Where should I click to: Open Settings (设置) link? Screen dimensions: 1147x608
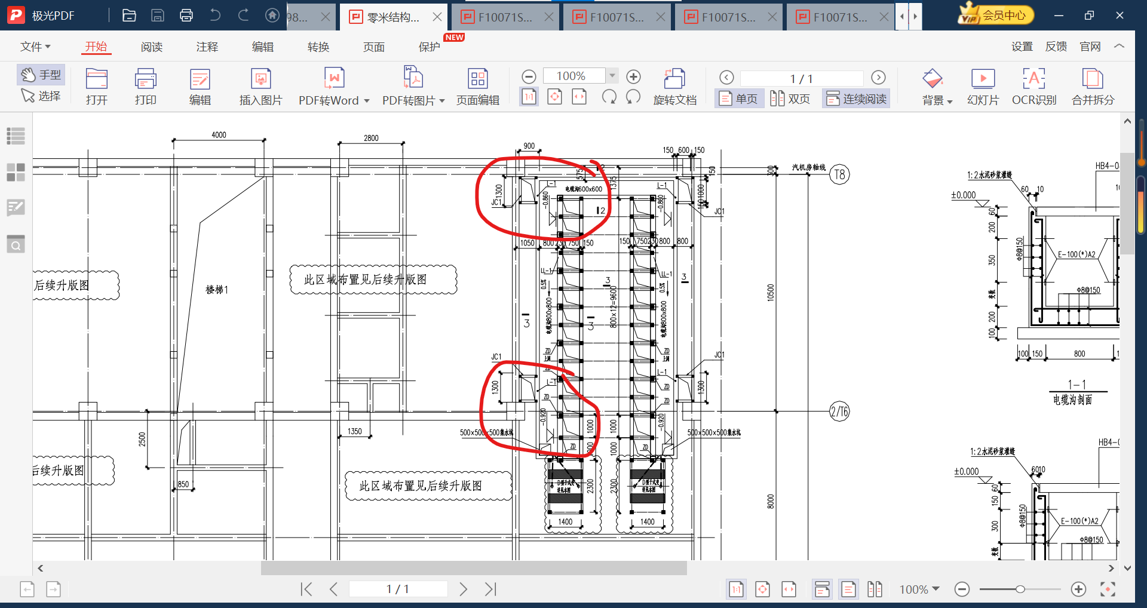pyautogui.click(x=1022, y=47)
